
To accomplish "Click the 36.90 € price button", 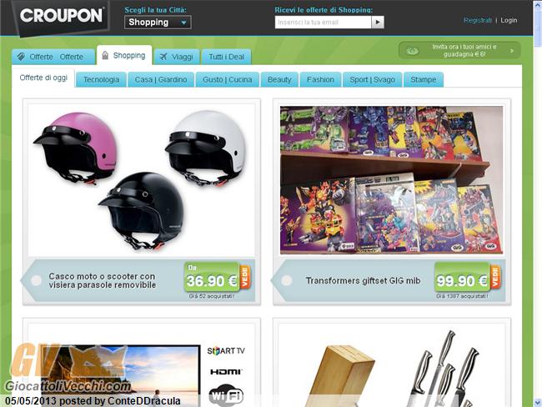I will pos(212,278).
